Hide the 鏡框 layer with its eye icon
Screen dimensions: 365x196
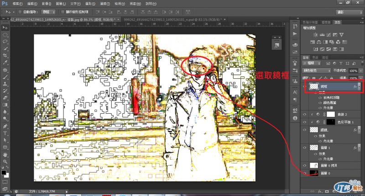pos(304,86)
